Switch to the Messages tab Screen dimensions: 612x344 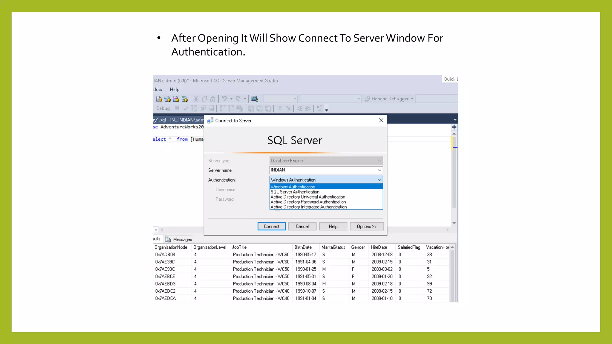click(179, 239)
